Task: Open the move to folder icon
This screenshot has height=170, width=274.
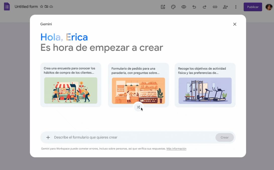Action: 47,7
